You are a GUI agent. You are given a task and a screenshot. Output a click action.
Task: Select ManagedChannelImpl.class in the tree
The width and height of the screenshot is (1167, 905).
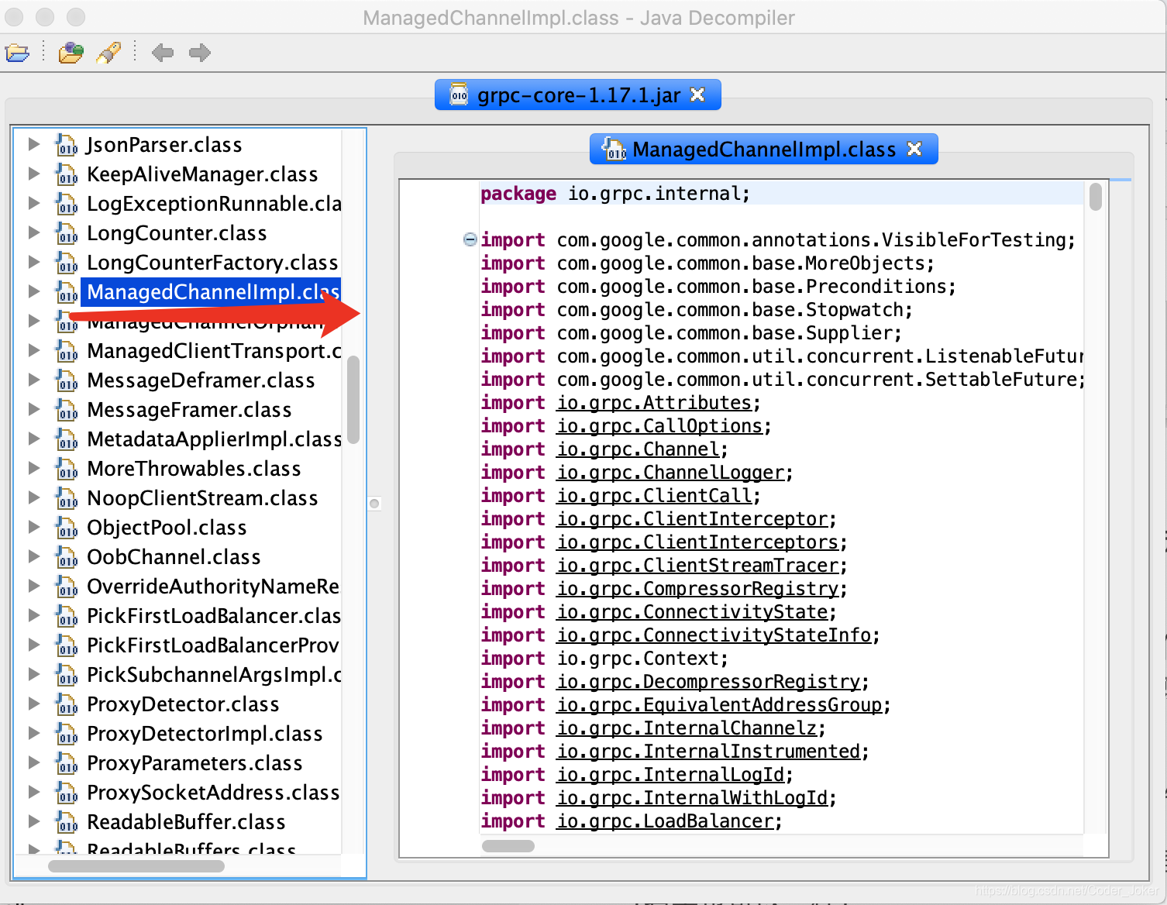211,292
